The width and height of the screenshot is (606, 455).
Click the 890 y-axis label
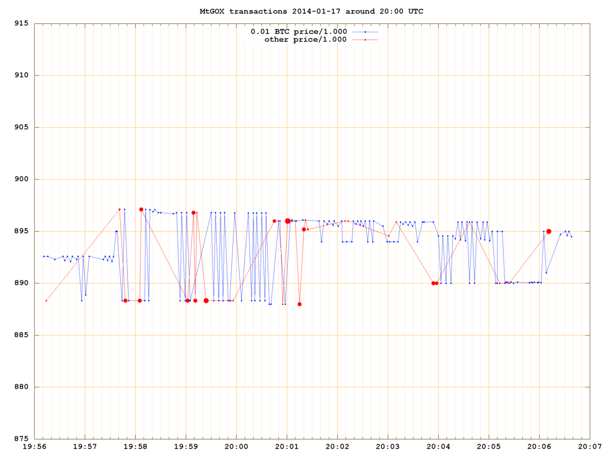[21, 283]
